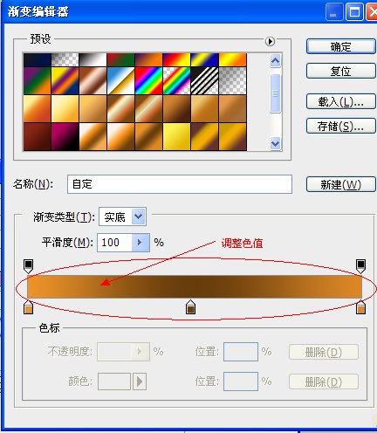Choose the black-to-white preset in first row

tap(93, 60)
